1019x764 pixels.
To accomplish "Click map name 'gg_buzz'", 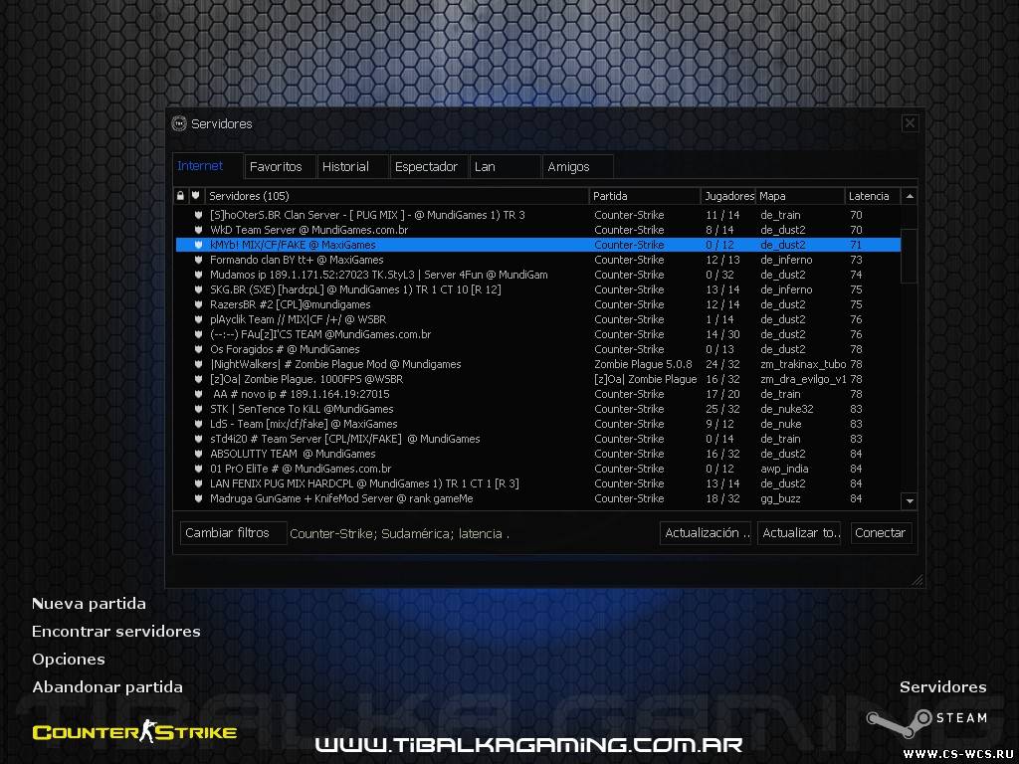I will (780, 499).
